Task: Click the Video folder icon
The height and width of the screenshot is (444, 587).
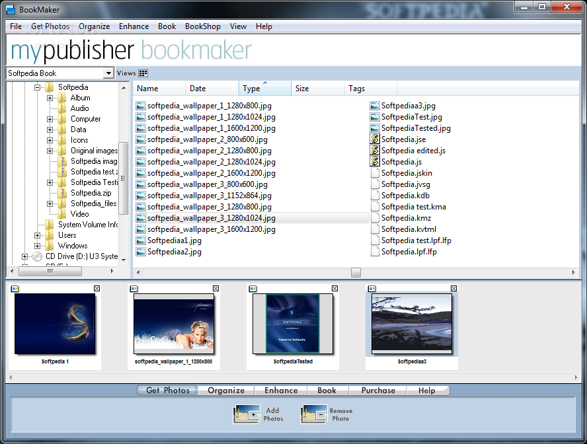Action: coord(62,214)
